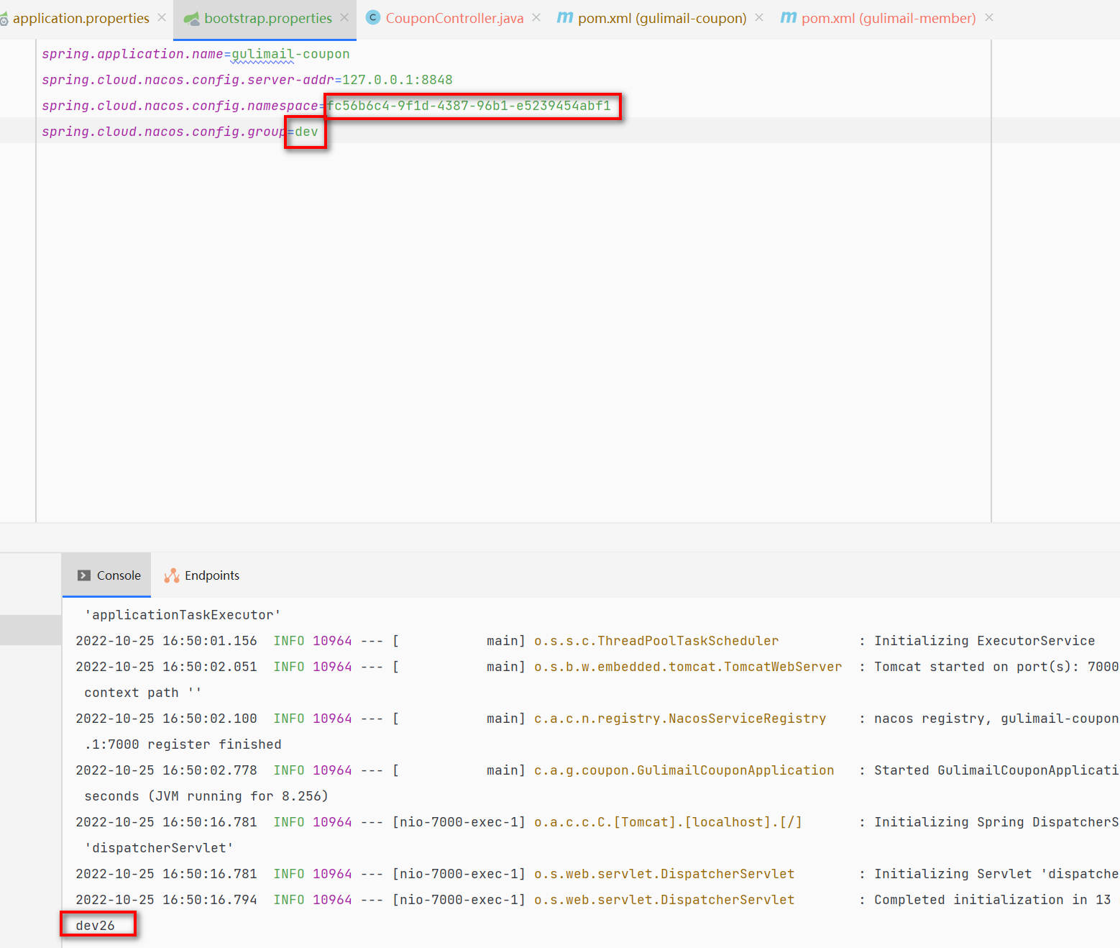Click the namespace UUID value
The width and height of the screenshot is (1120, 948).
tap(469, 106)
